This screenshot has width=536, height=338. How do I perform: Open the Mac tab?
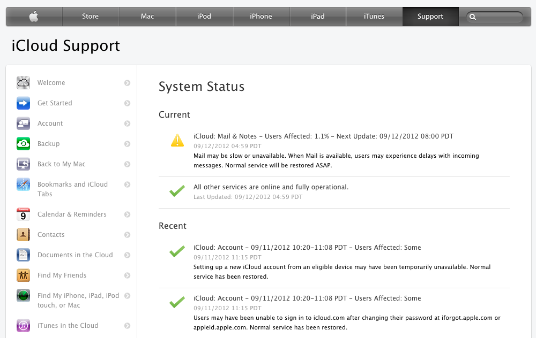[x=147, y=17]
